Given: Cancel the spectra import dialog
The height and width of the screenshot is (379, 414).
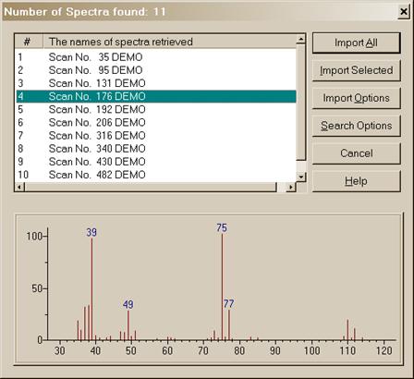Looking at the screenshot, I should [357, 153].
